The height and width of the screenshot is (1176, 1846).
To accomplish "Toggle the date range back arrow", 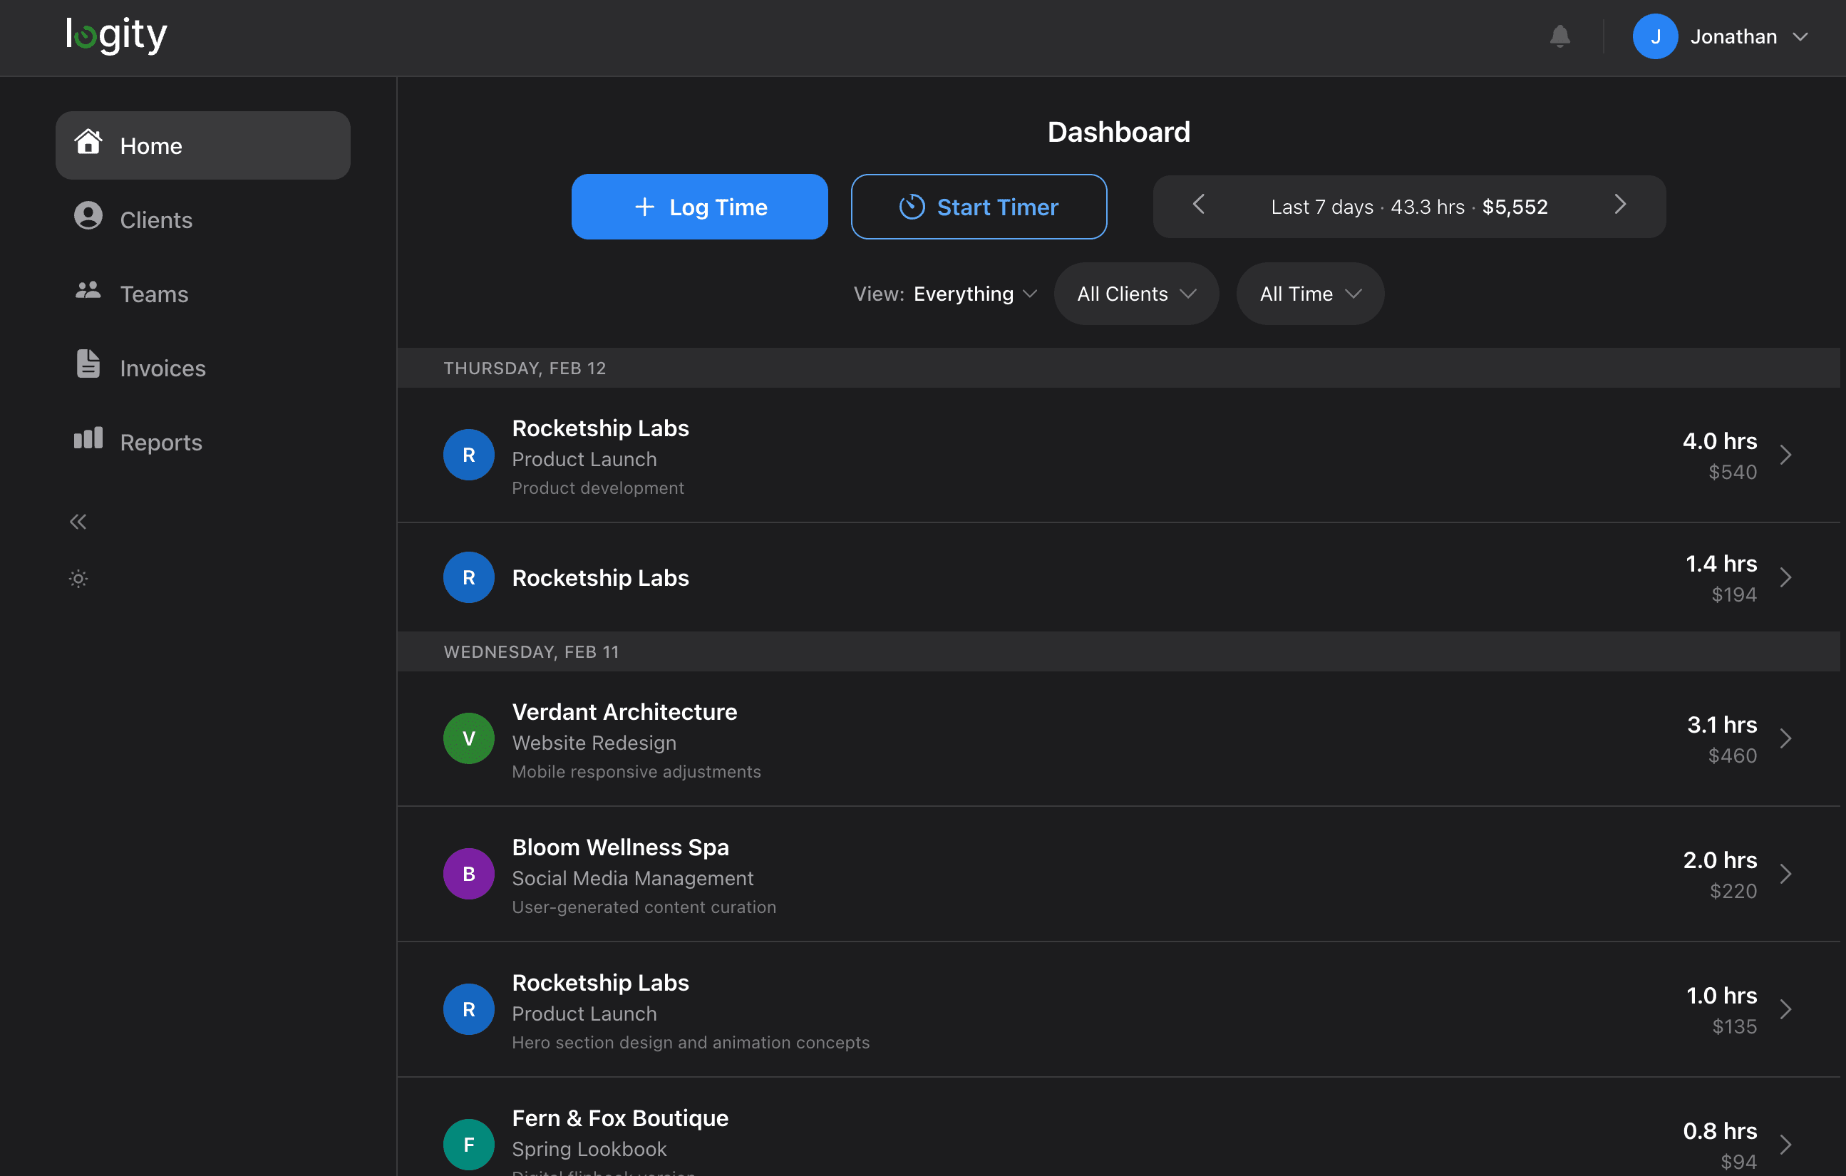I will point(1197,205).
